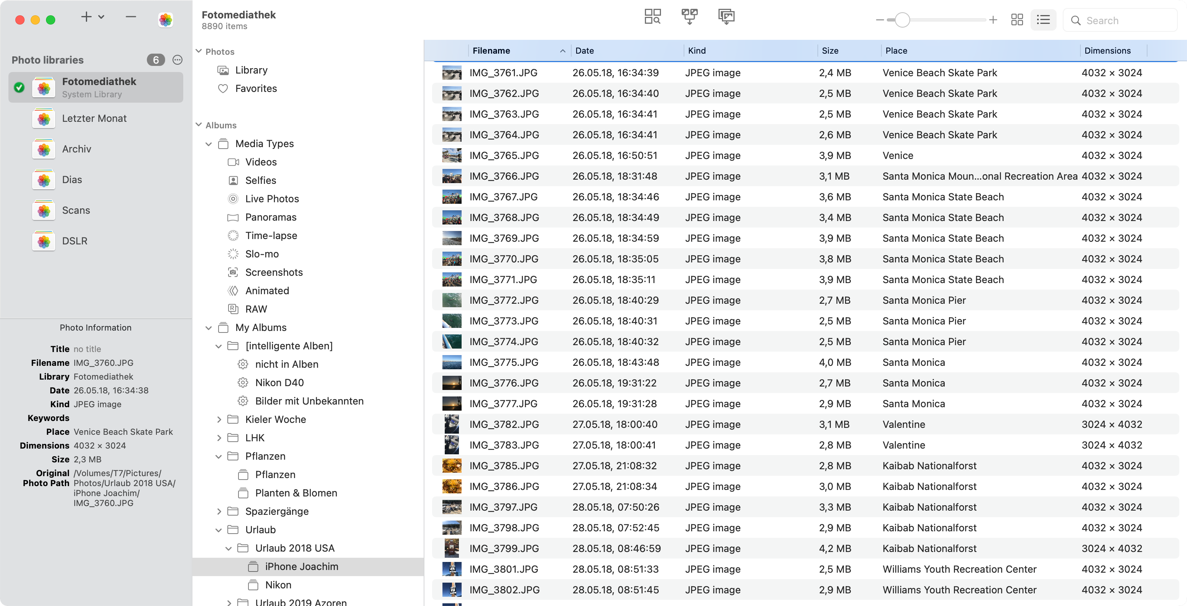This screenshot has width=1187, height=606.
Task: Open the ellipsis options next to Photo libraries
Action: (x=178, y=60)
